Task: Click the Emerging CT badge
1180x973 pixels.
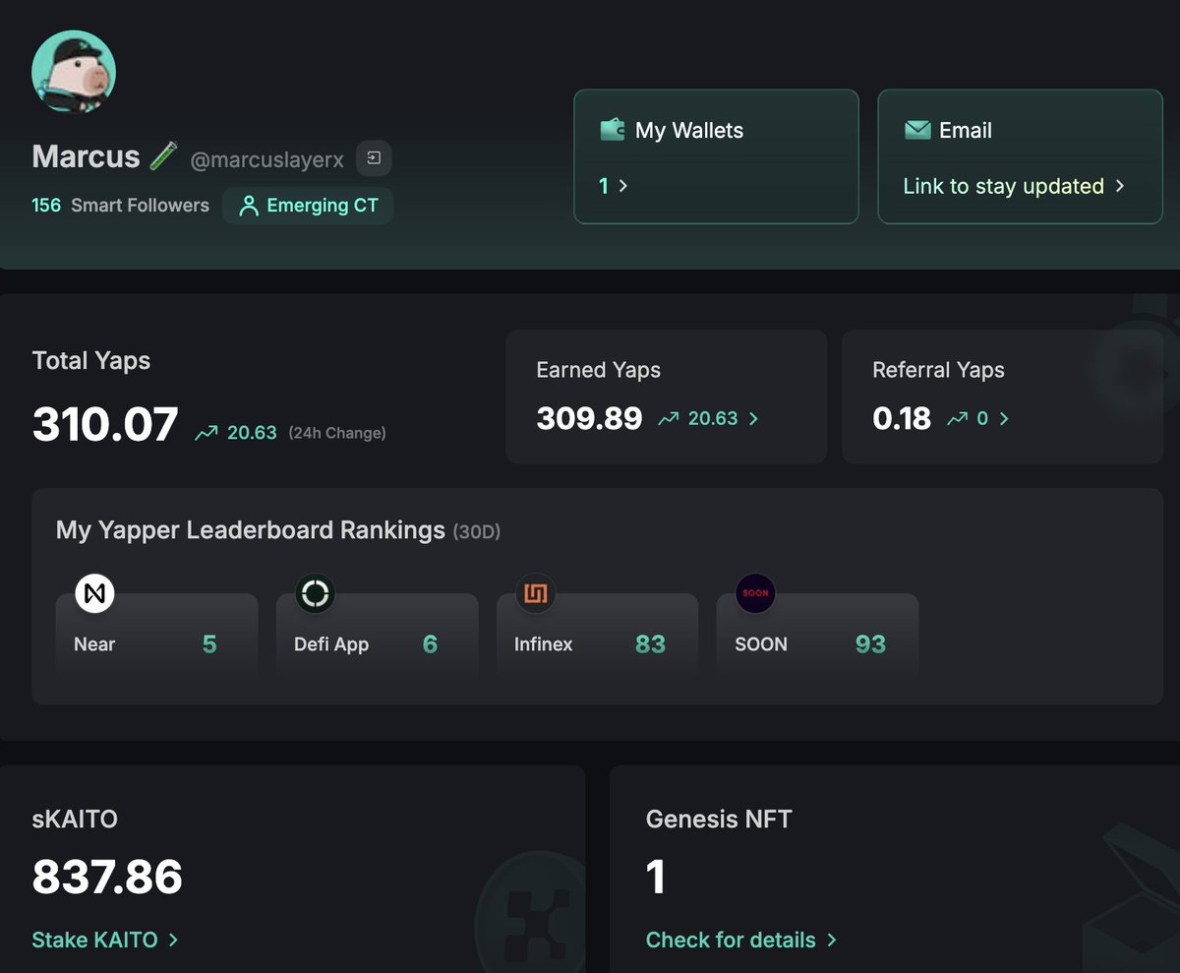Action: (x=308, y=206)
